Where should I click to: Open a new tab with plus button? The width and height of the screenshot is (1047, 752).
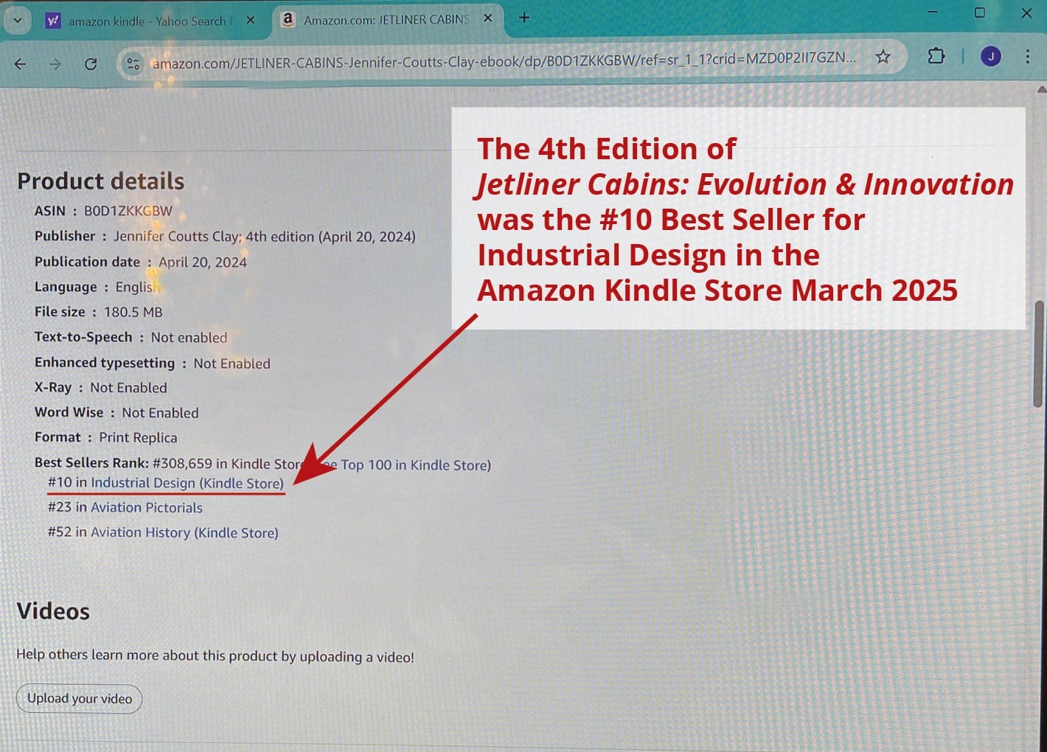point(524,18)
